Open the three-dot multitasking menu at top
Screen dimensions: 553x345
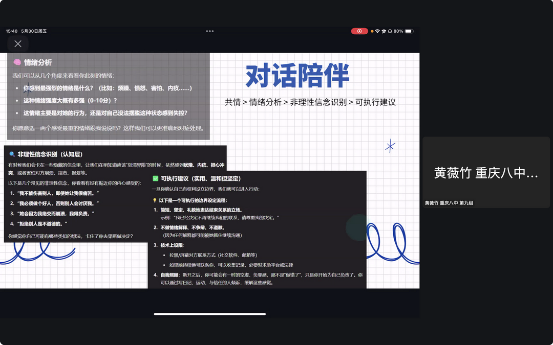click(x=210, y=31)
